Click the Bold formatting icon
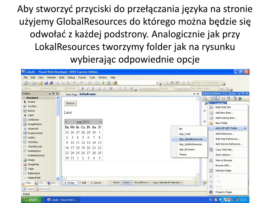The image size is (270, 203). pyautogui.click(x=83, y=89)
